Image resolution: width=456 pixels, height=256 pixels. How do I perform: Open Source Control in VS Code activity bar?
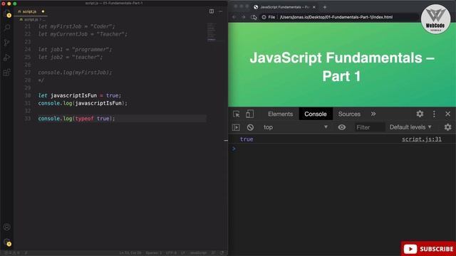point(7,43)
